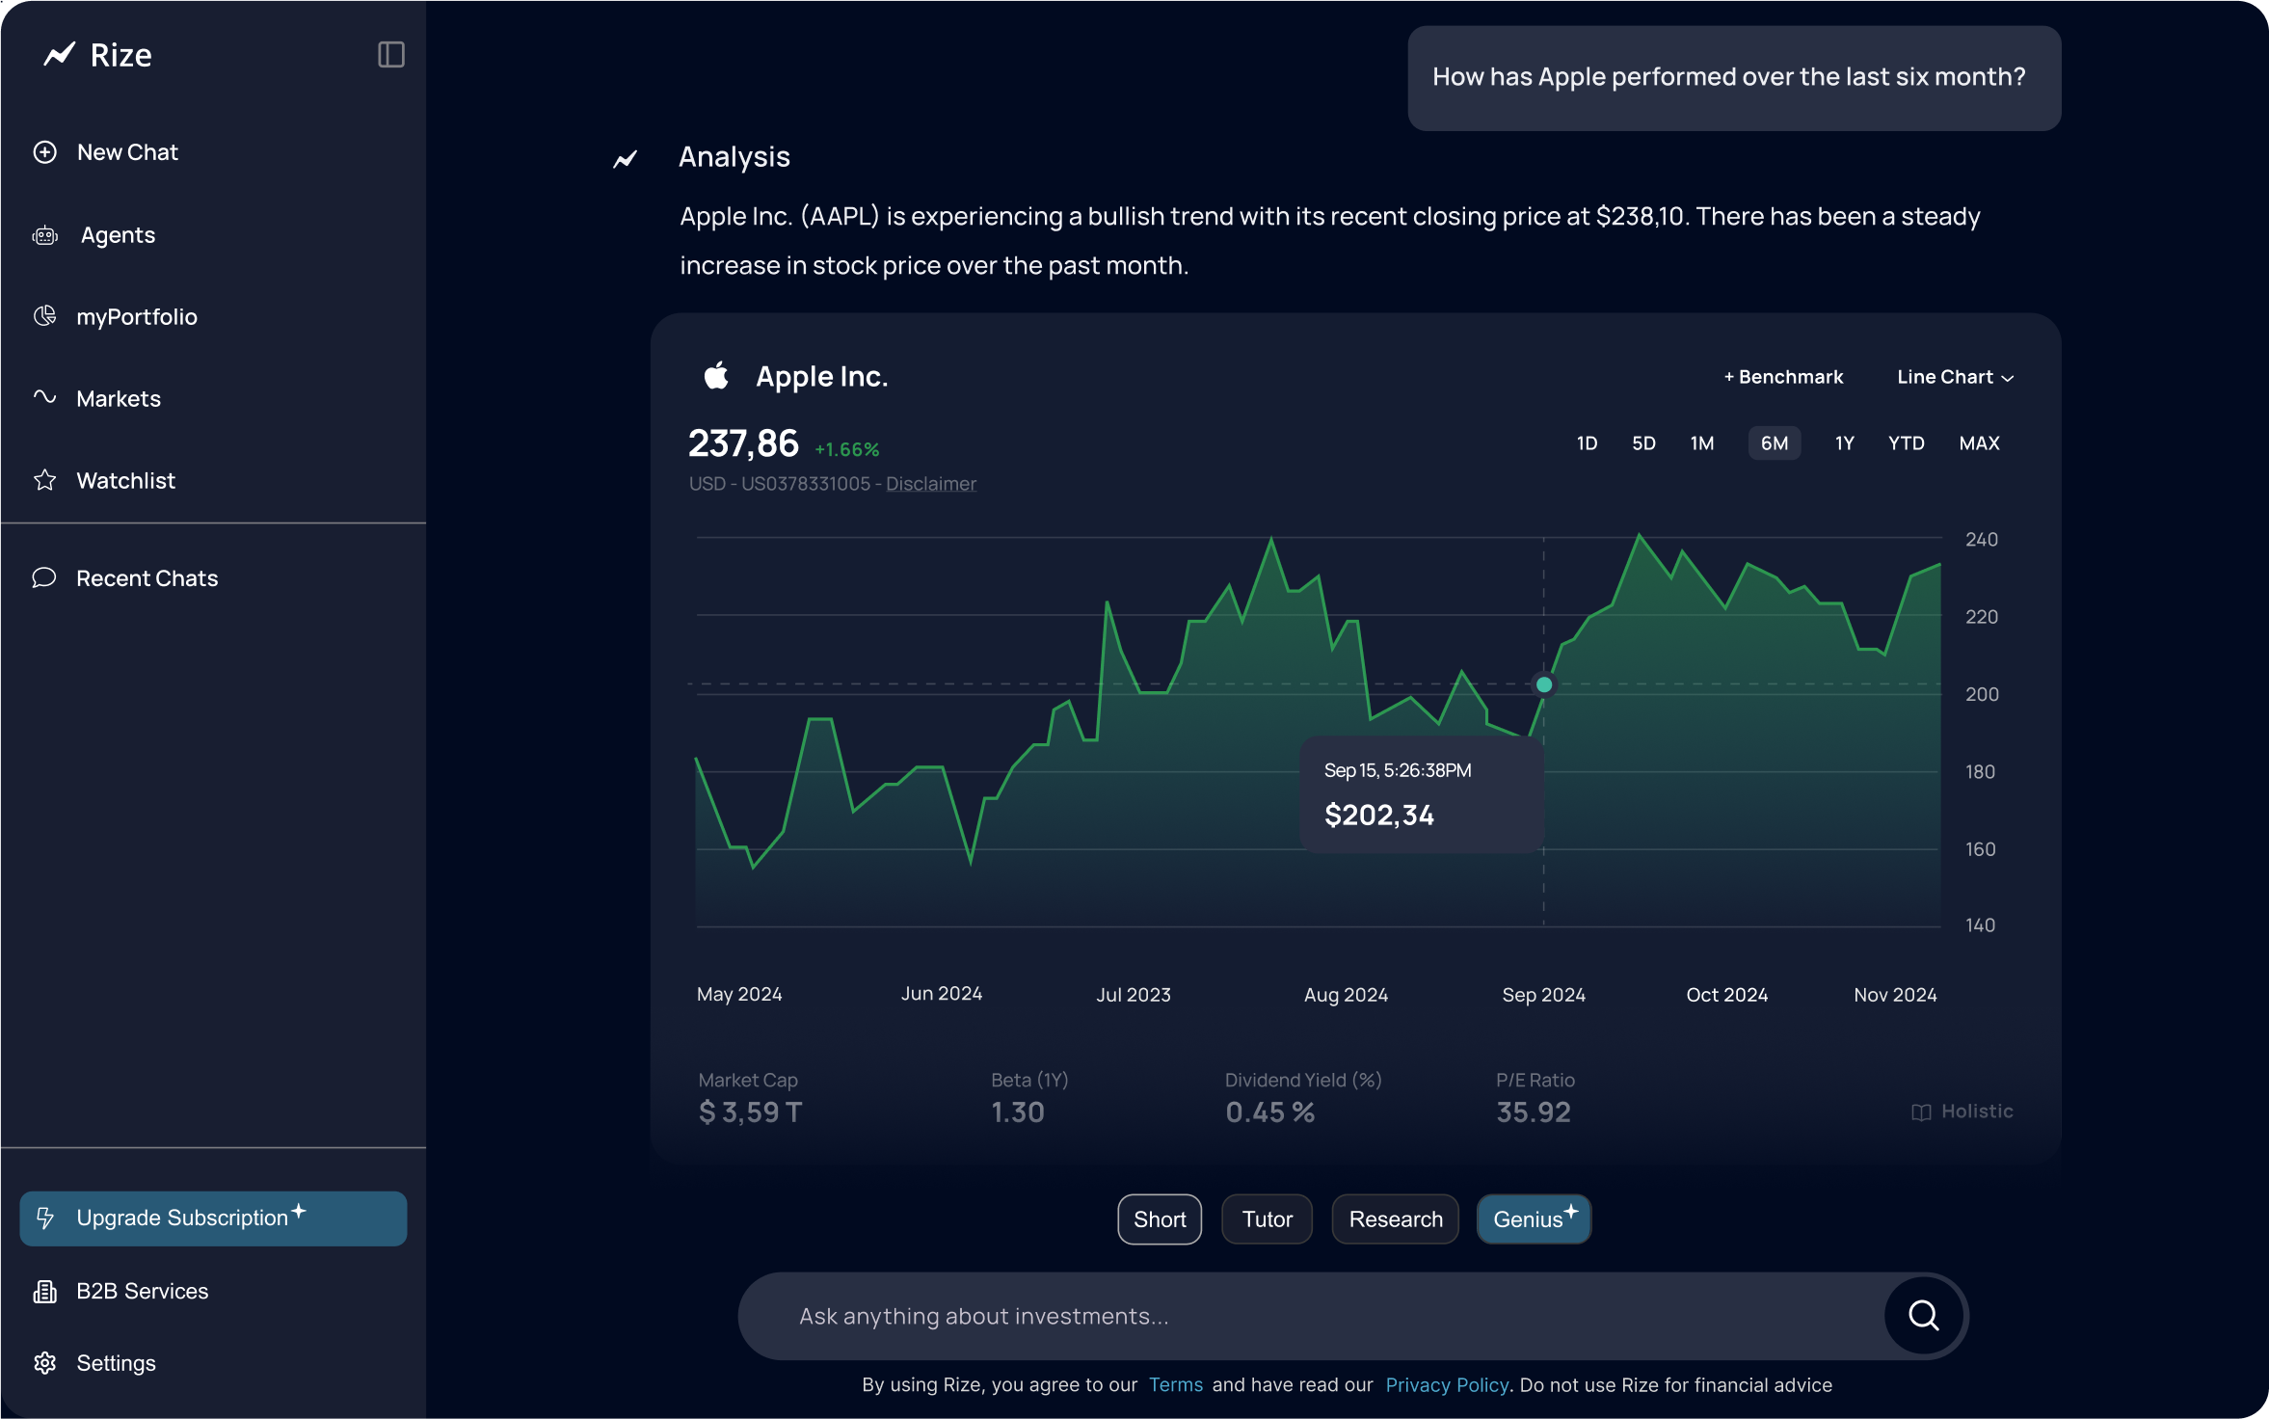Screen dimensions: 2269x1419
Task: Click the Upgrade Subscription button
Action: pos(212,1217)
